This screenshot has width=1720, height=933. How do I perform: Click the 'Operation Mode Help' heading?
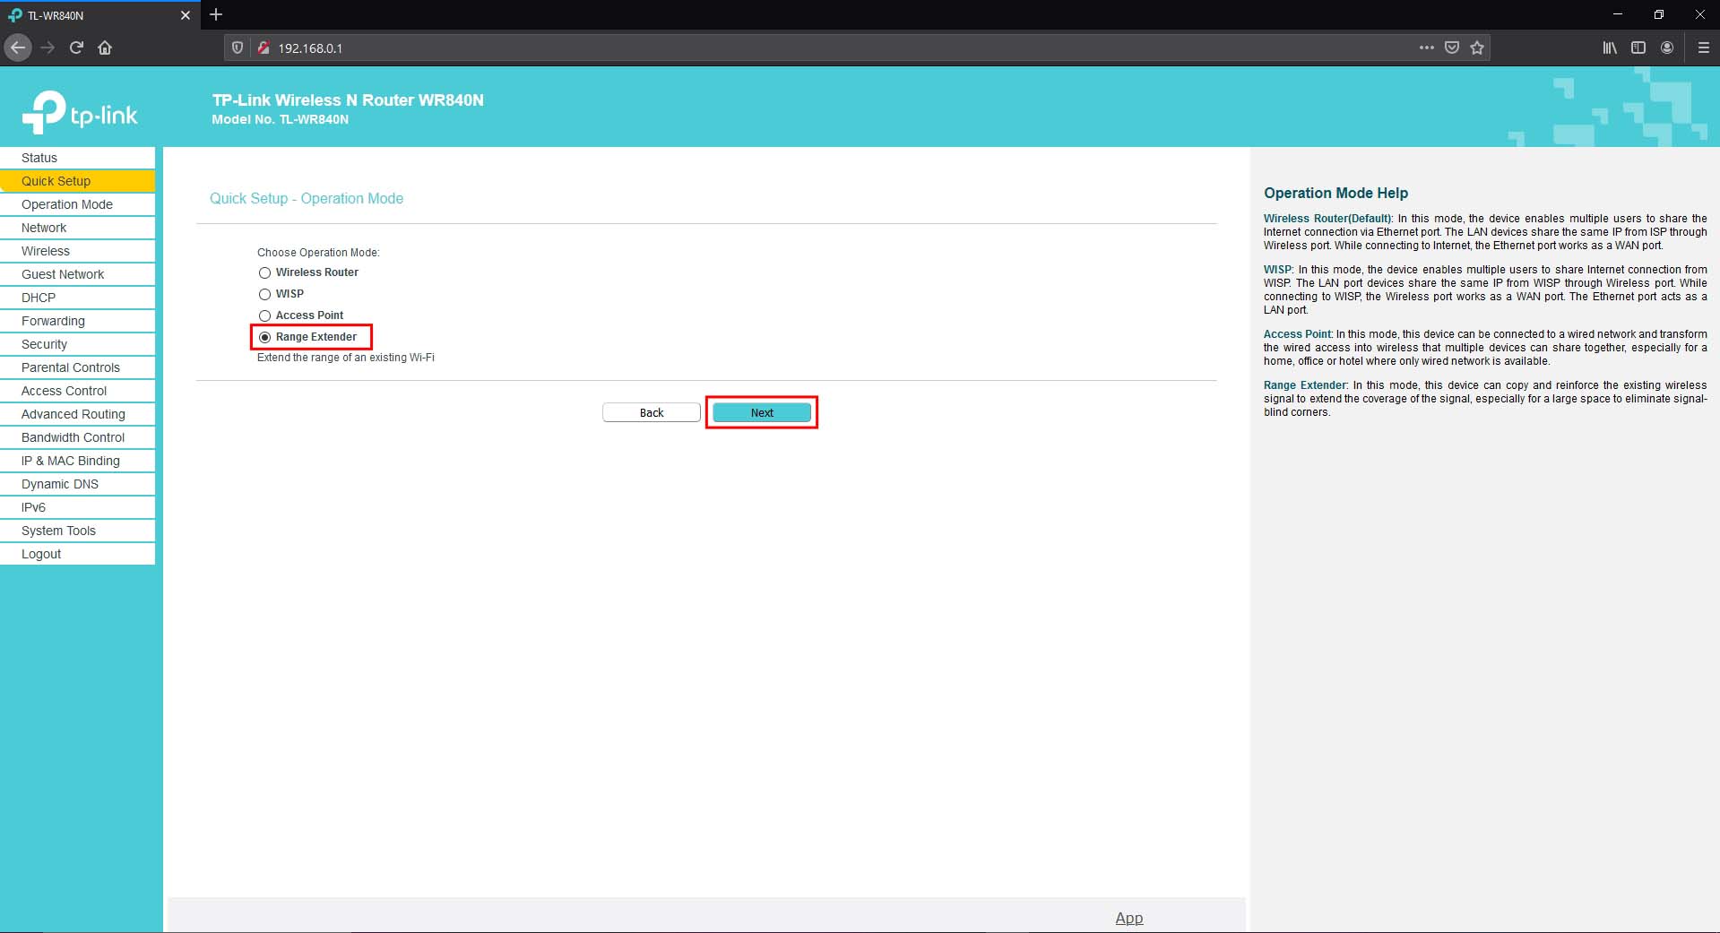tap(1335, 193)
